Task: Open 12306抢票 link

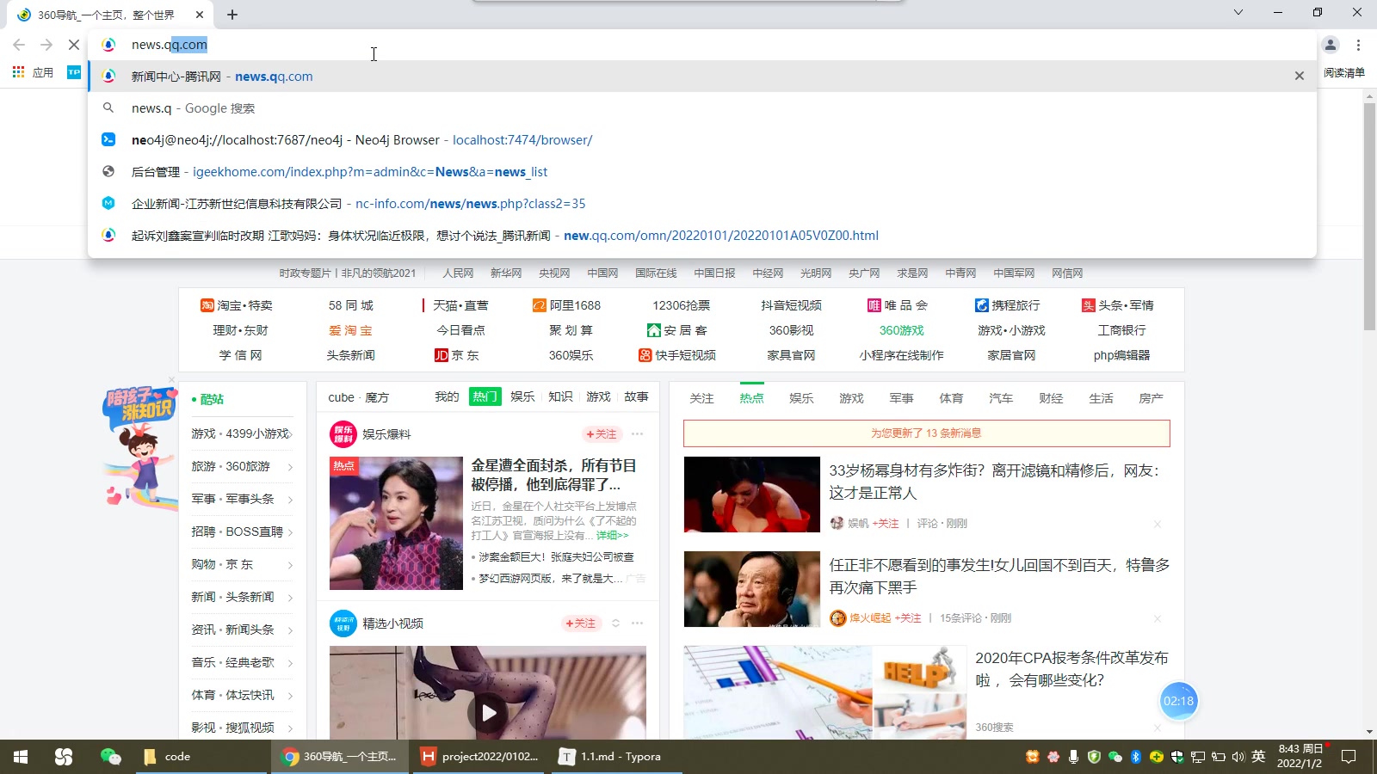Action: 682,305
